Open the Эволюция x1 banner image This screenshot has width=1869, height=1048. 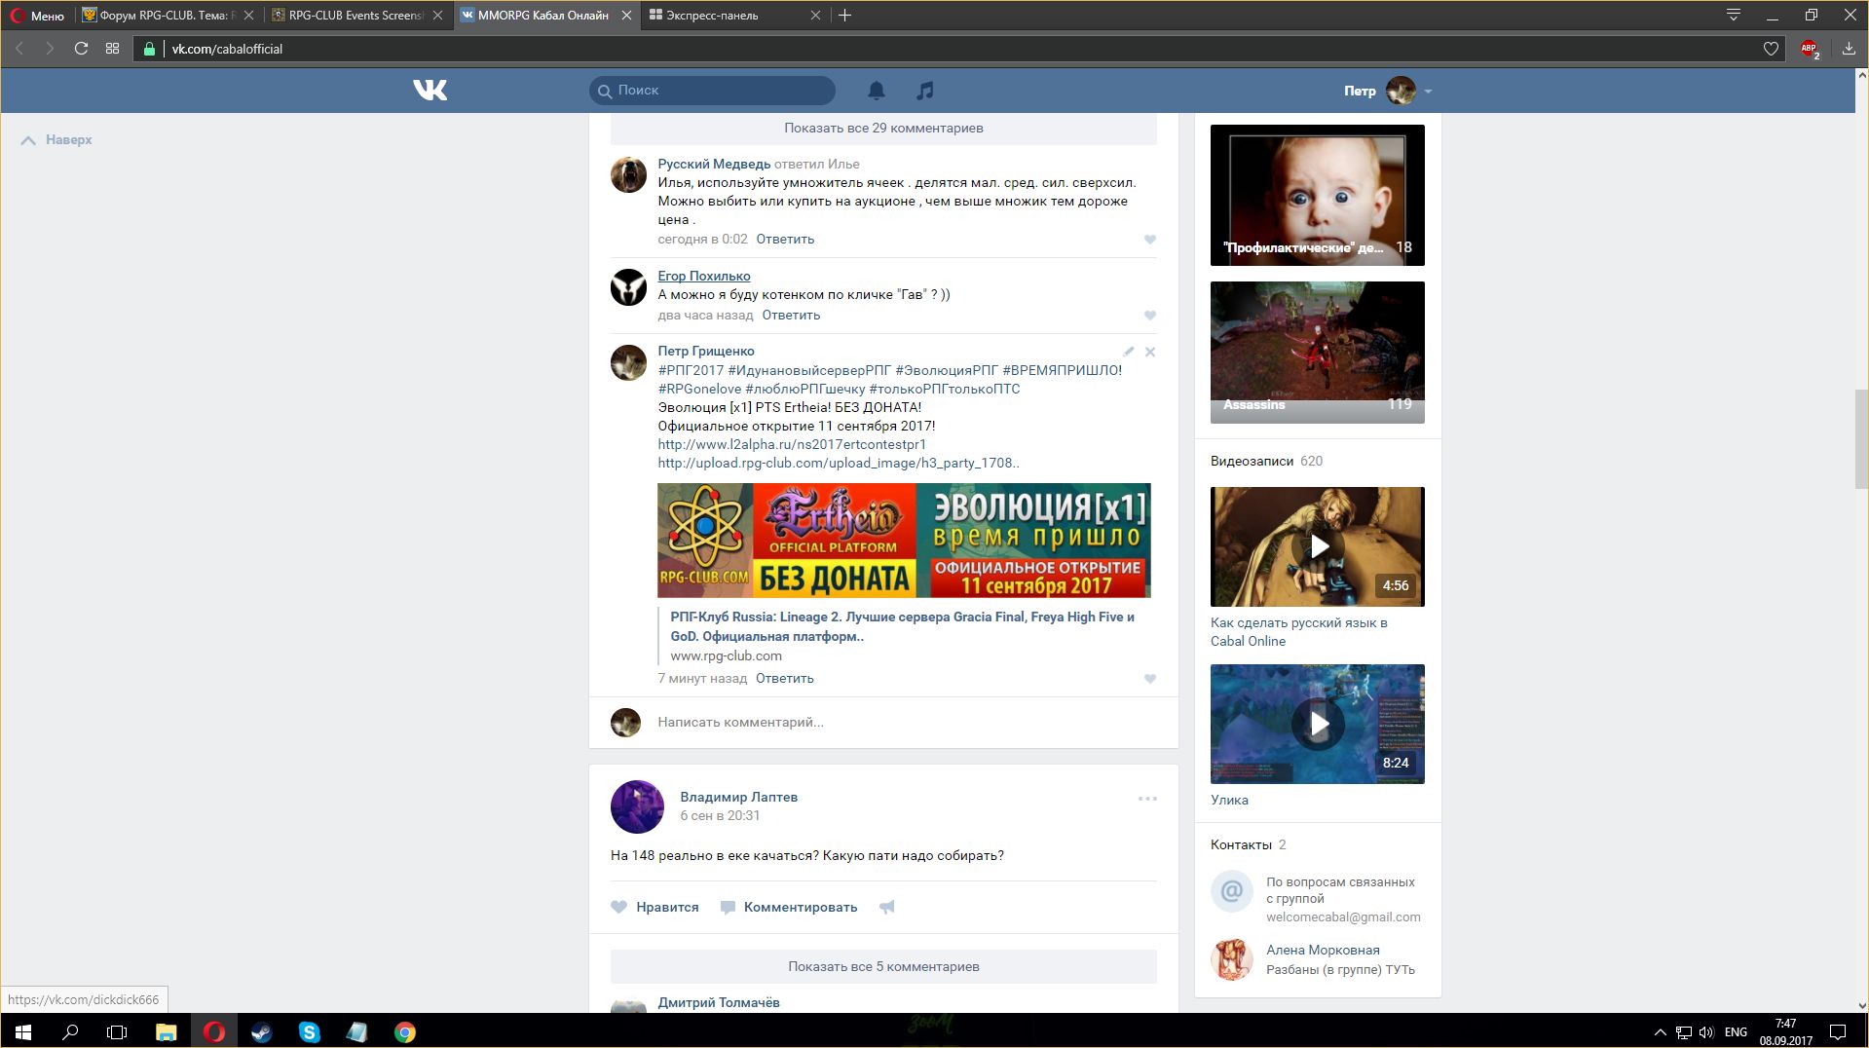[x=904, y=541]
